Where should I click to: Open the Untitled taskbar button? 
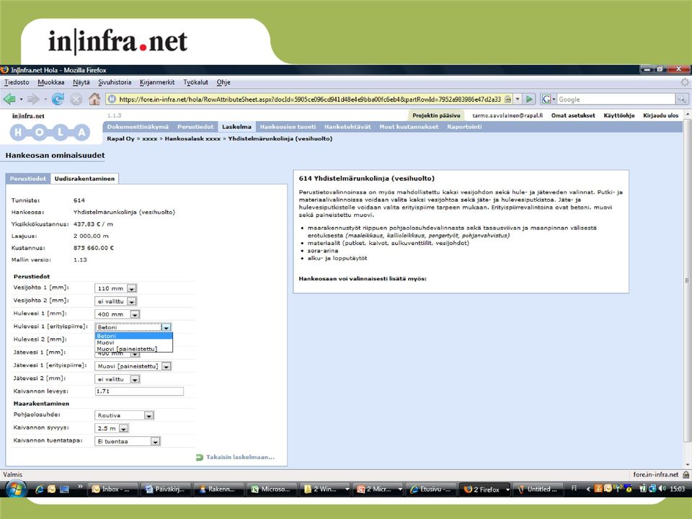coord(539,489)
